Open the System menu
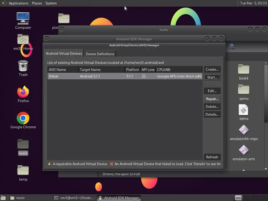 pos(51,3)
